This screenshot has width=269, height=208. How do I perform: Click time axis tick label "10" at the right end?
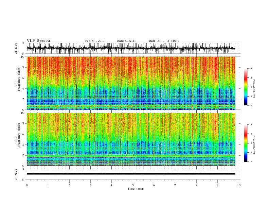point(239,185)
